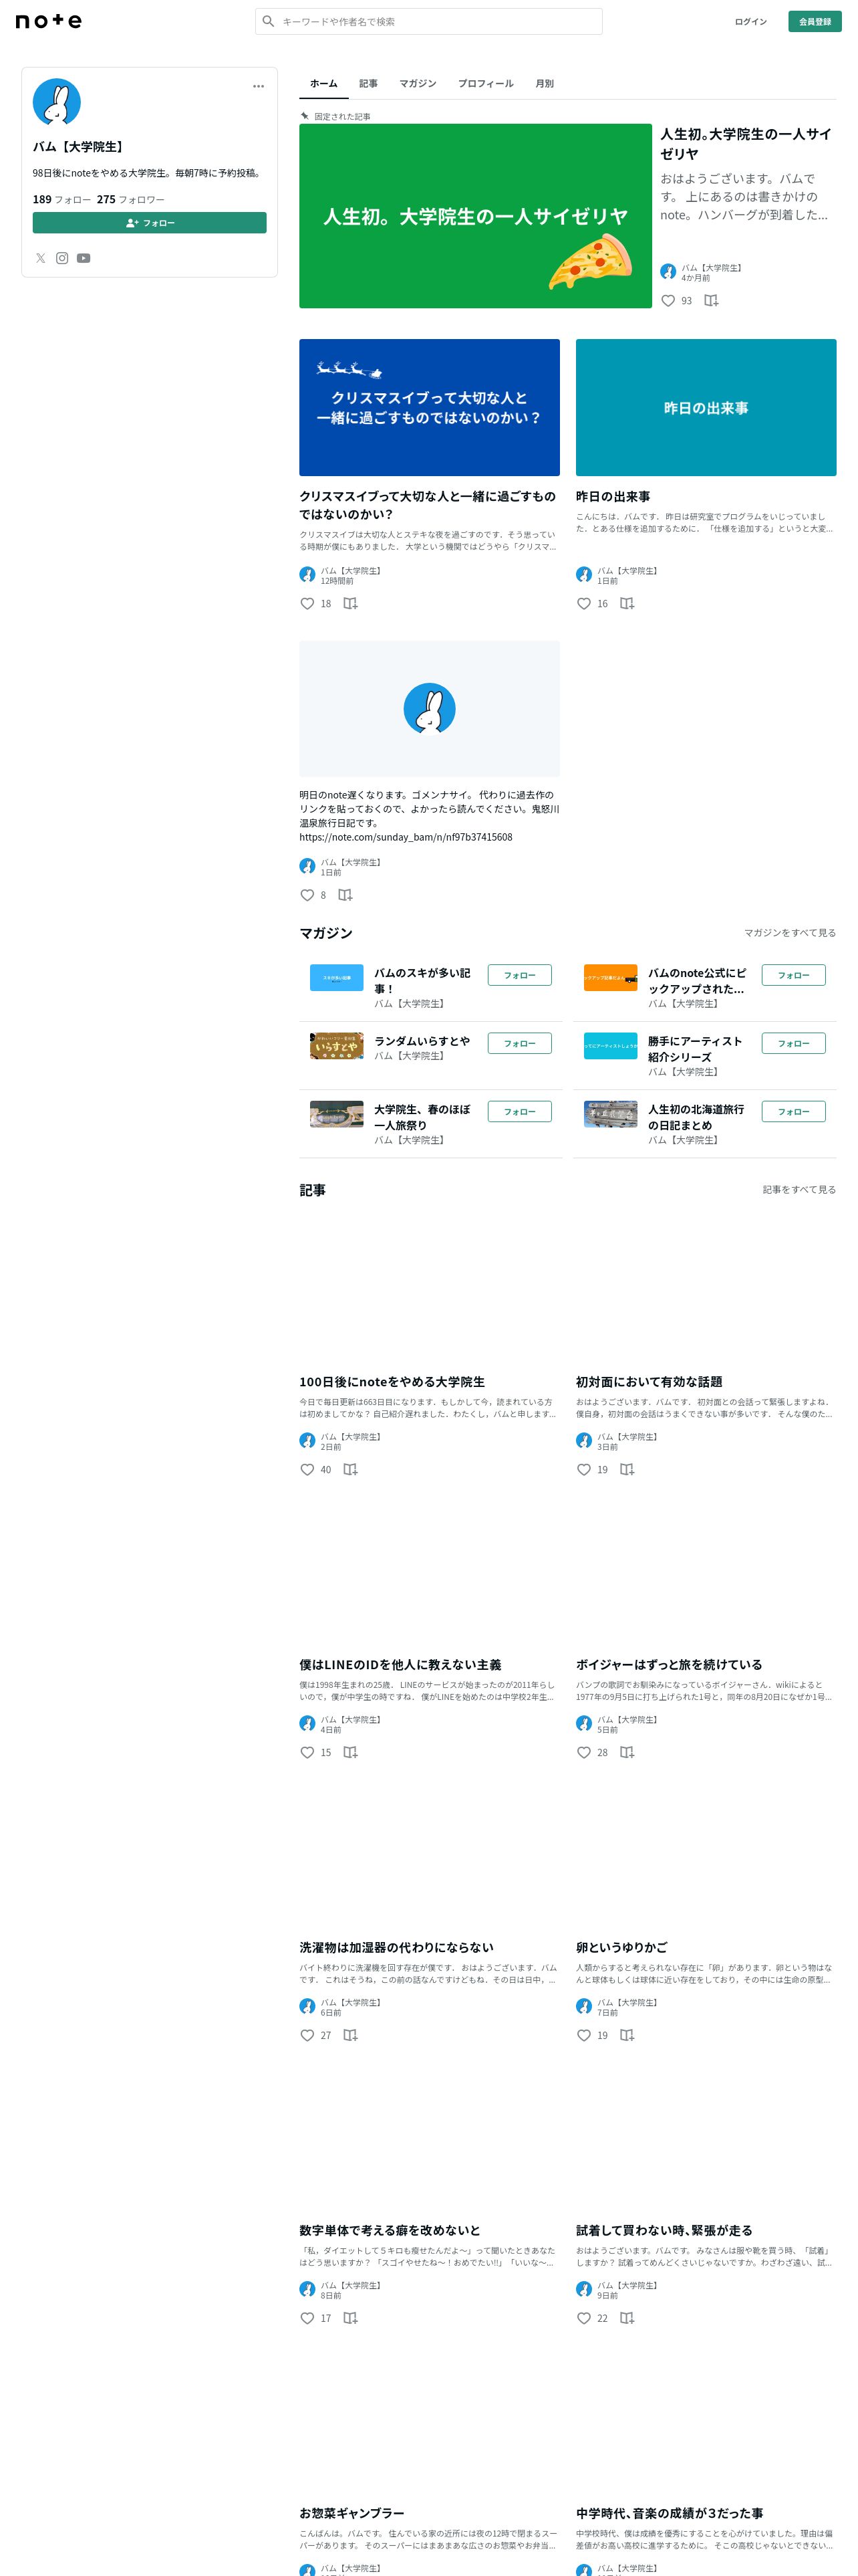This screenshot has height=2576, width=858.
Task: Follow the ランダムいらすとや magazine
Action: [x=519, y=1043]
